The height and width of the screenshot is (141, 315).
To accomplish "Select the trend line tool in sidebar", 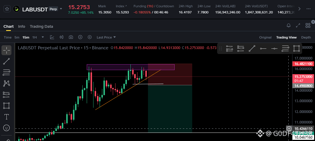I will pos(6,61).
